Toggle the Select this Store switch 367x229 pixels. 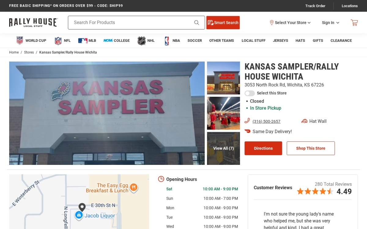[250, 93]
